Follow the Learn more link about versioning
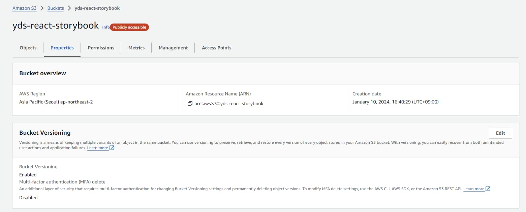This screenshot has height=212, width=526. 98,148
